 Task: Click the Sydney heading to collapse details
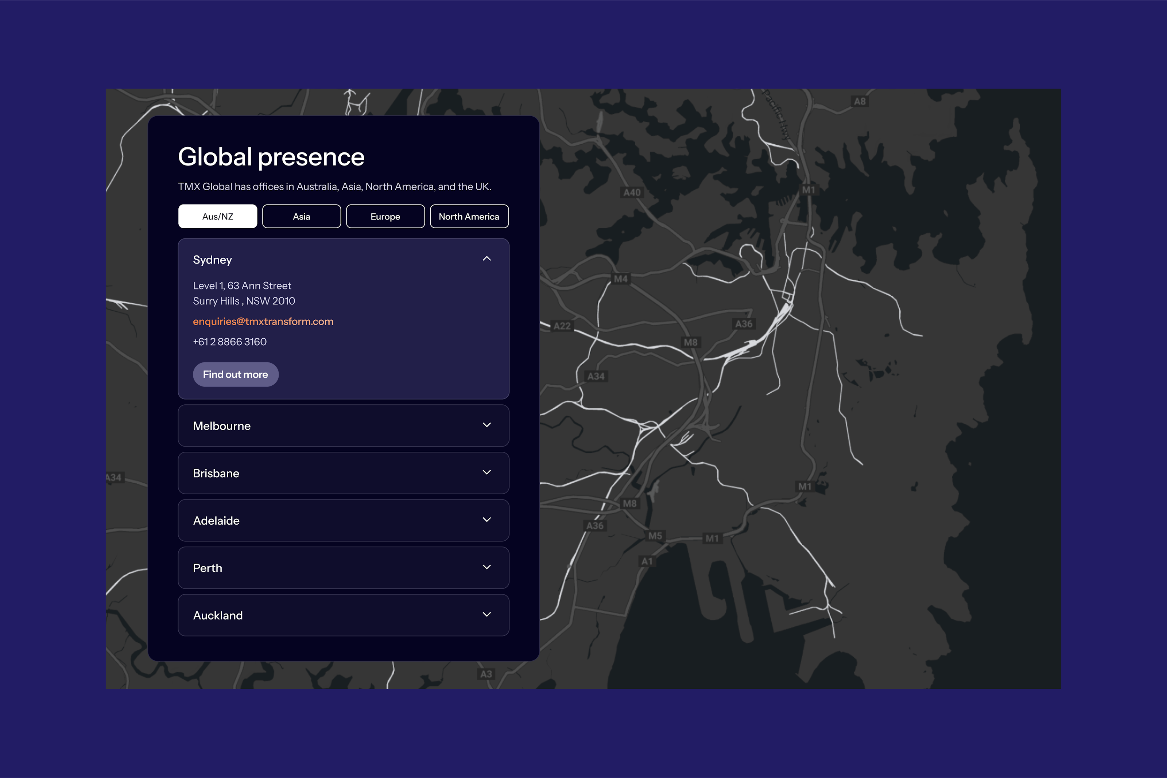[x=212, y=260]
